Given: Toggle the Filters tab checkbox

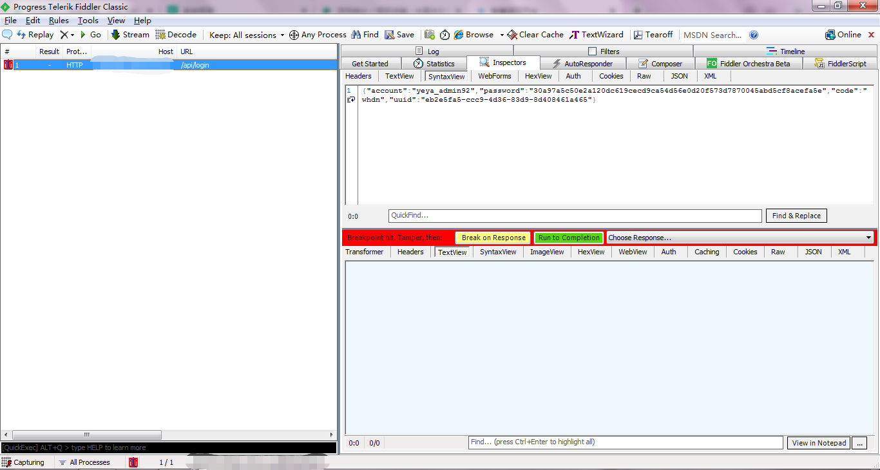Looking at the screenshot, I should tap(593, 52).
